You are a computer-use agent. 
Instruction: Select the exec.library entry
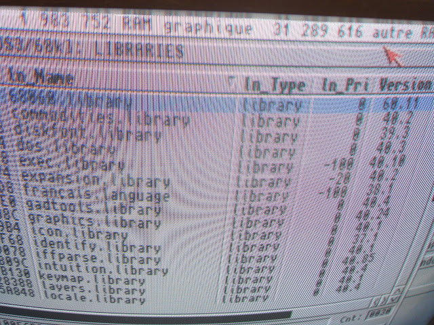(x=72, y=162)
